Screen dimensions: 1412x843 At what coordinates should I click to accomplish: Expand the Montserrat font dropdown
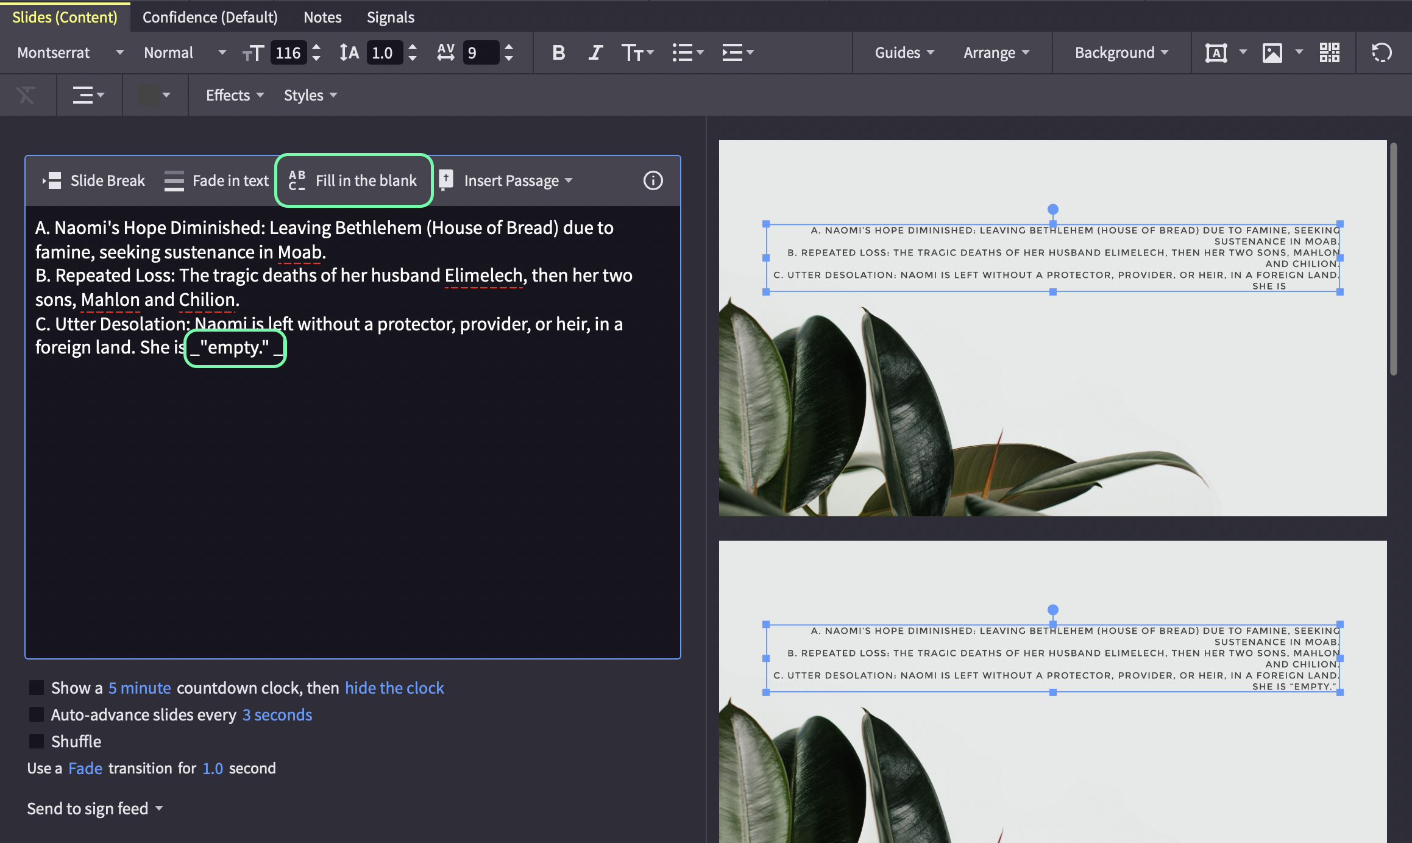[70, 53]
